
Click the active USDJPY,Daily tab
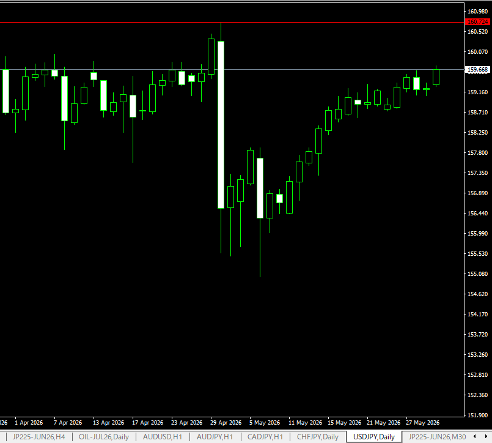[373, 437]
